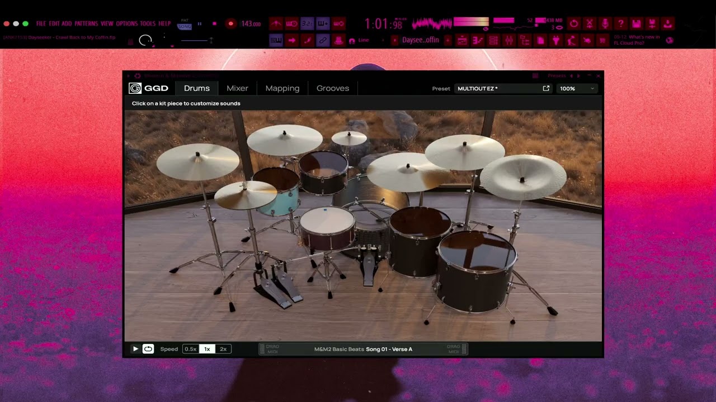Open the Presets menu in plugin title bar
The image size is (716, 402).
(556, 75)
